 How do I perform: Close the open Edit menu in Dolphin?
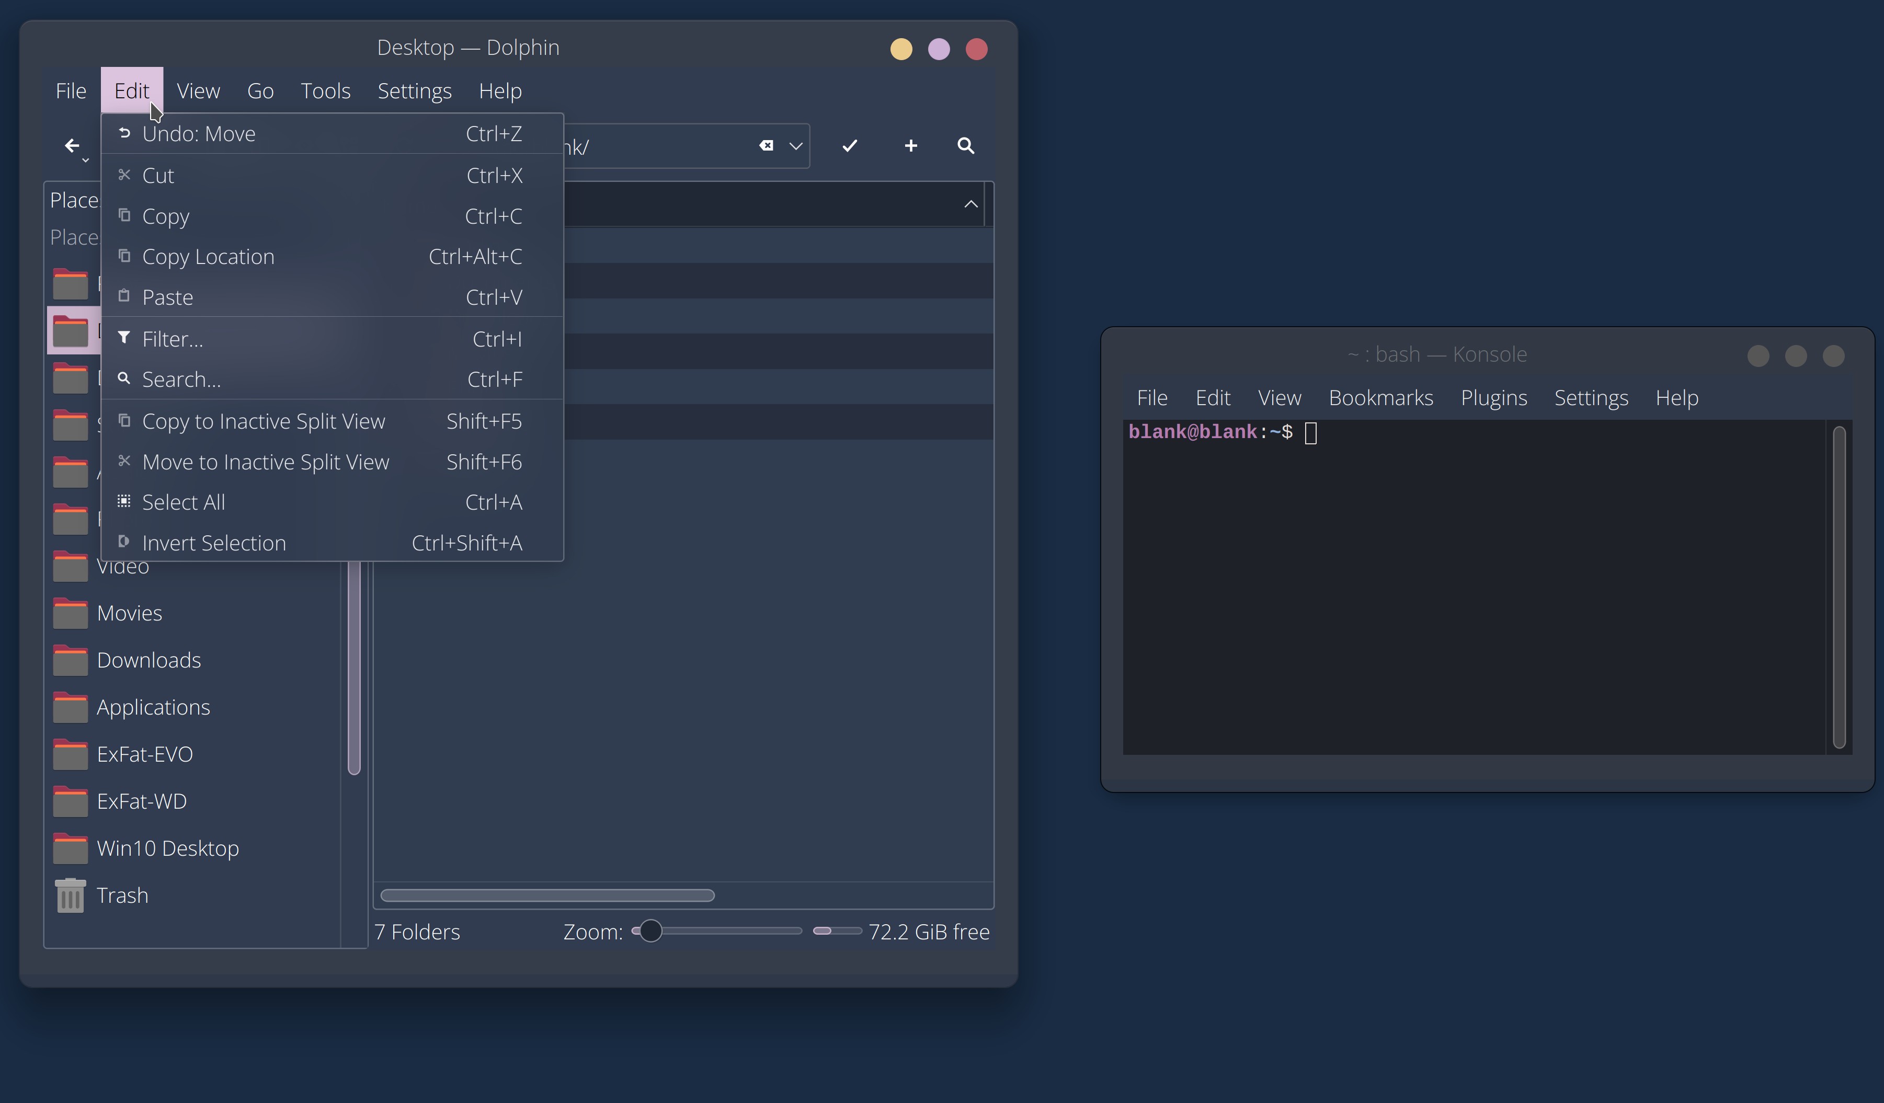click(x=132, y=90)
